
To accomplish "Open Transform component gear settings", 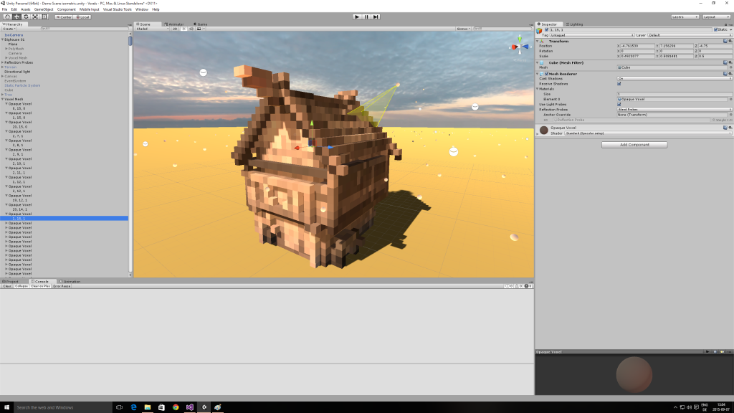I will click(730, 41).
